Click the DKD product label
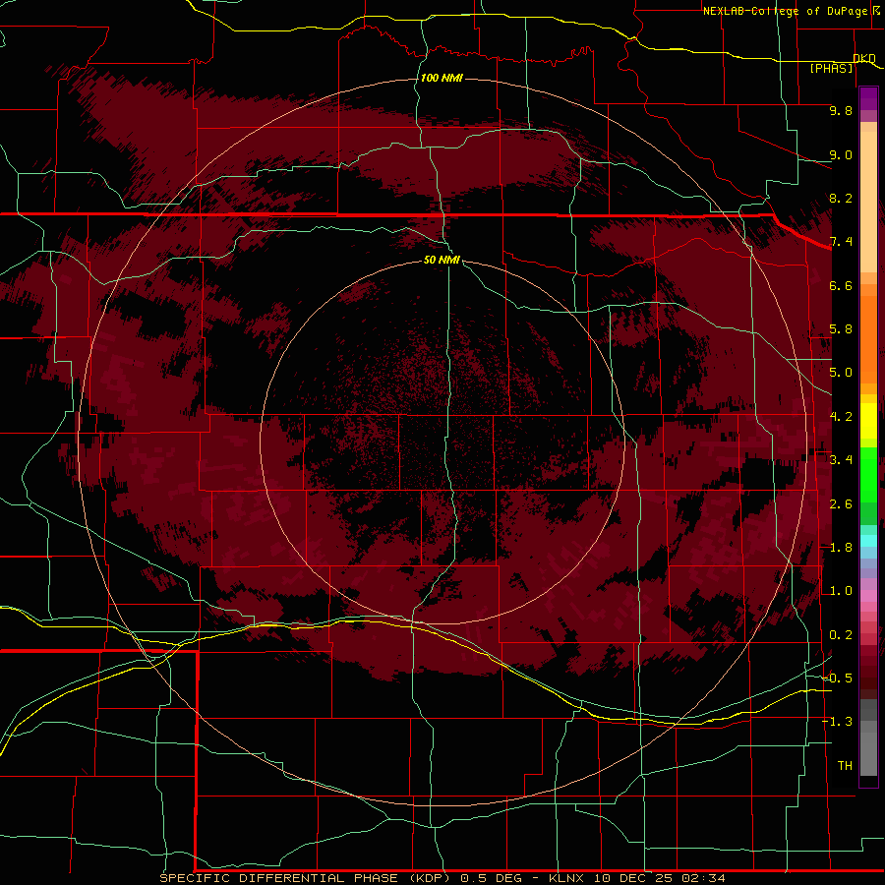 (x=864, y=58)
